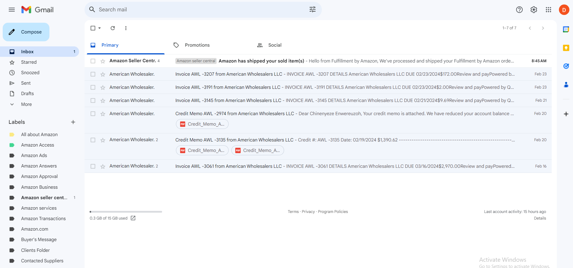Star the Invoice AWL -3061 email
The height and width of the screenshot is (268, 573).
pos(103,167)
